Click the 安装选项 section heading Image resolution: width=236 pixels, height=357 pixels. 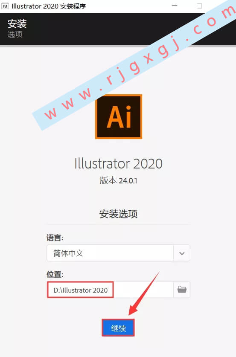(119, 214)
